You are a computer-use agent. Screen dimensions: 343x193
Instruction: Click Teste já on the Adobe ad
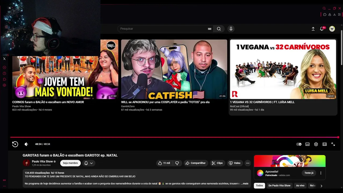pos(309,173)
